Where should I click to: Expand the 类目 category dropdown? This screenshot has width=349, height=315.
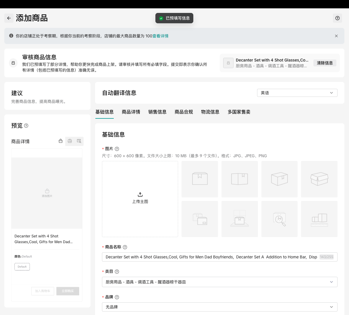[219, 282]
